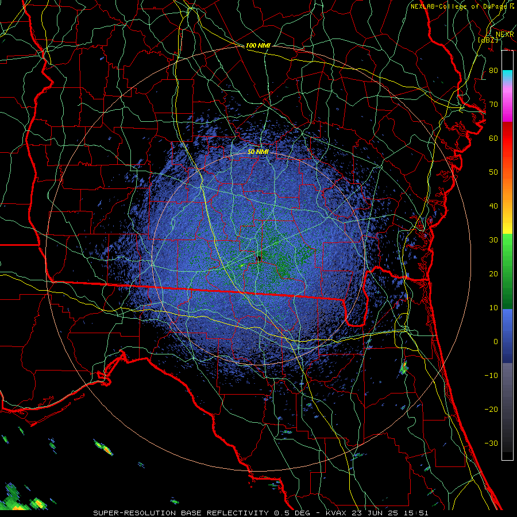
Task: Click the 80 value on the dBZ scale
Action: (493, 71)
